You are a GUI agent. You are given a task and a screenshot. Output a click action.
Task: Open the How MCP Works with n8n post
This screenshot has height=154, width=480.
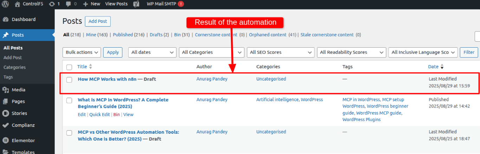107,79
